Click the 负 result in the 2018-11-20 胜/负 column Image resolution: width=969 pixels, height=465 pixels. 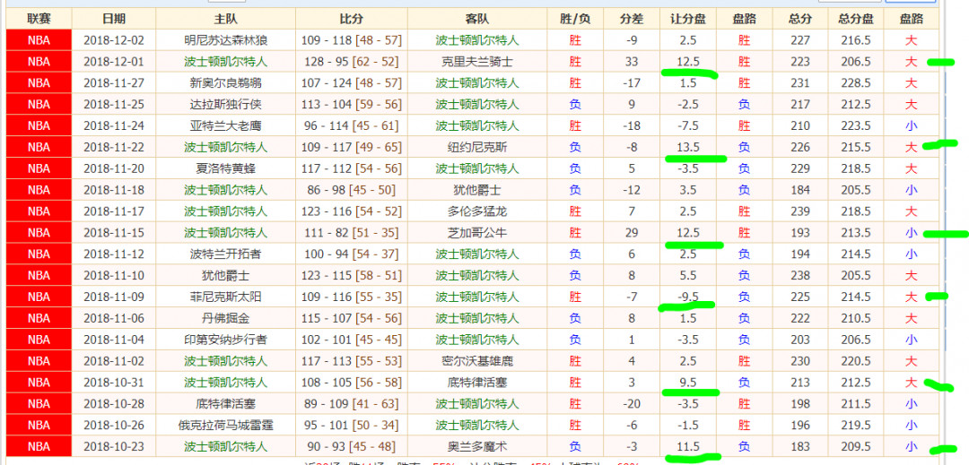click(575, 168)
